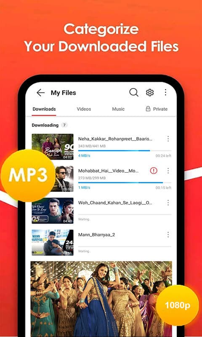Open options for Woh_Chaand_Kahan_Se_Laogi download
This screenshot has height=337, width=202.
point(168,203)
